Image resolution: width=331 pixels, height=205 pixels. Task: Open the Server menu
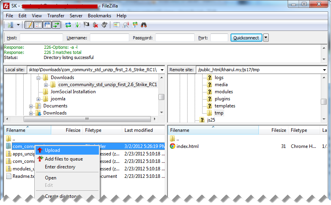click(x=76, y=16)
